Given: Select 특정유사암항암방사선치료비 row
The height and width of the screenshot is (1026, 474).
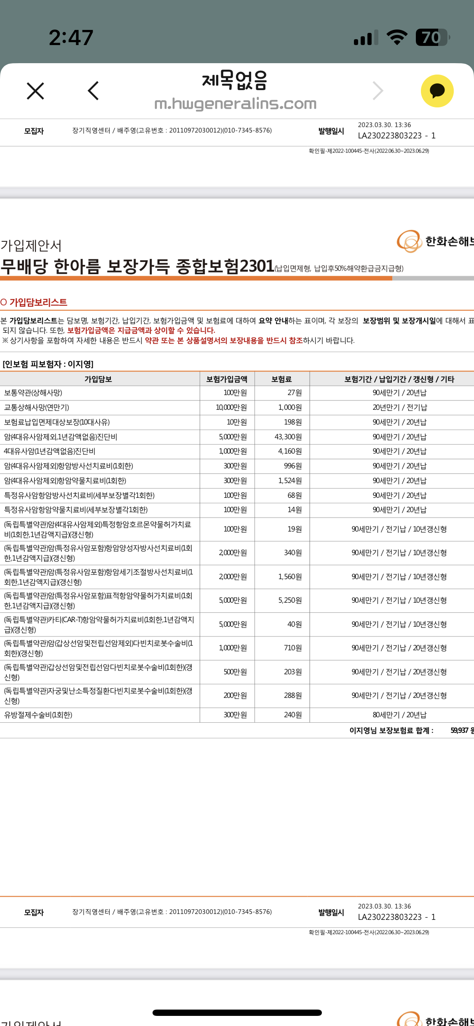Looking at the screenshot, I should click(x=237, y=496).
